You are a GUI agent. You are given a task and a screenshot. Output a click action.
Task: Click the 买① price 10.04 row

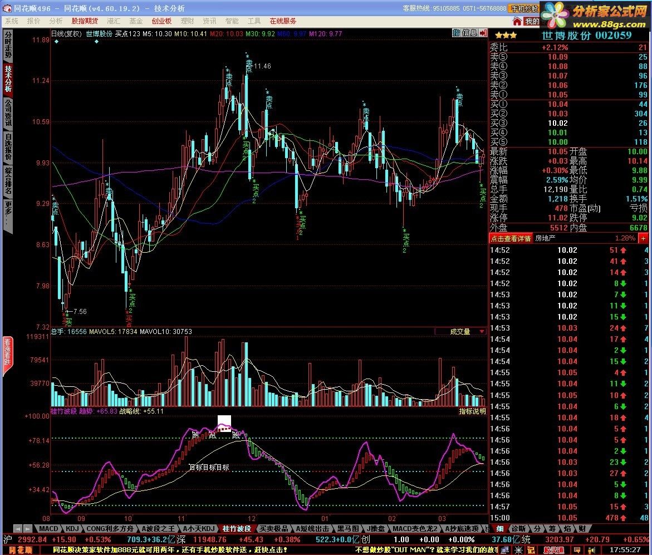(x=568, y=104)
